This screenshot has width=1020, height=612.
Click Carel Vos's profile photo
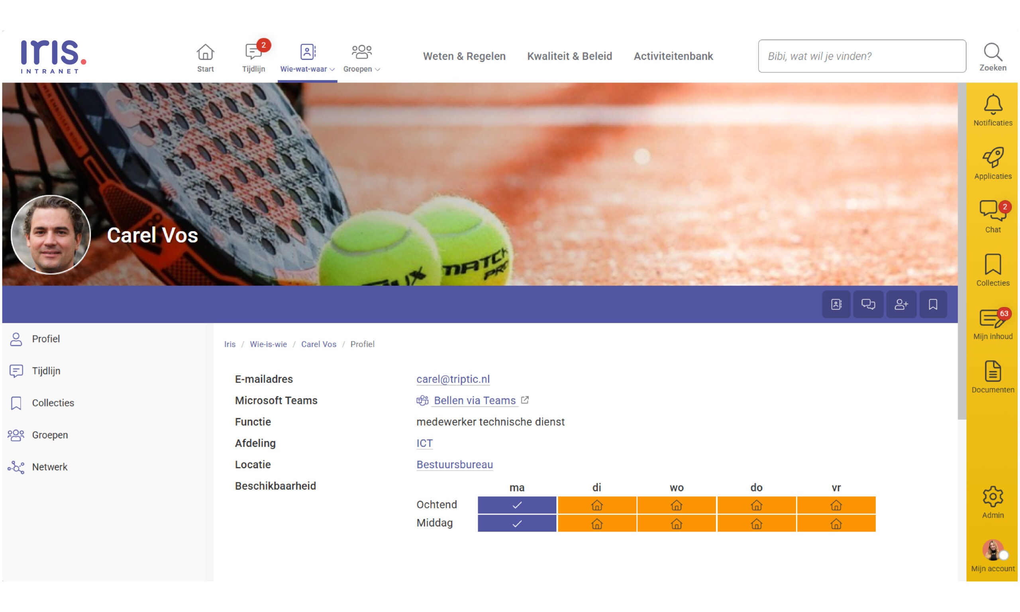(x=51, y=235)
